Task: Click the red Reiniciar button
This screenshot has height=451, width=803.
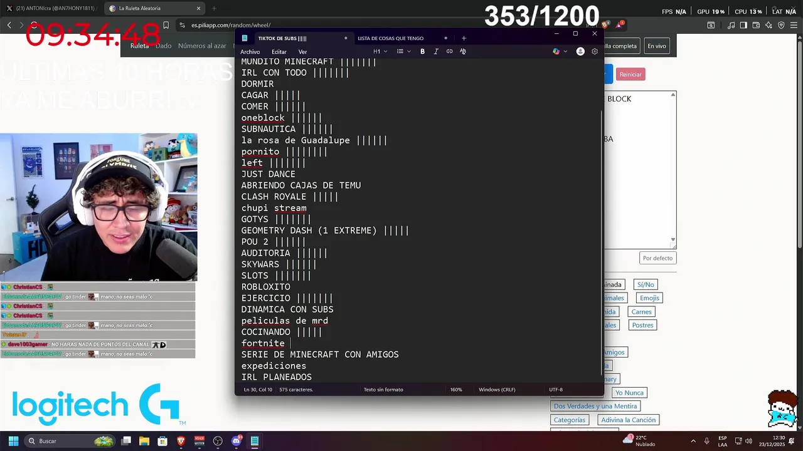Action: coord(630,75)
